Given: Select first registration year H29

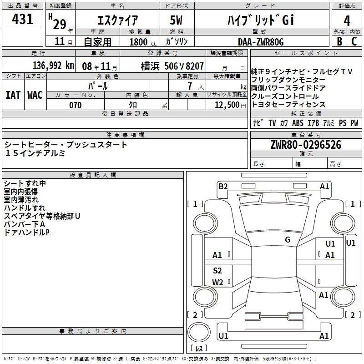Looking at the screenshot, I should point(57,22).
